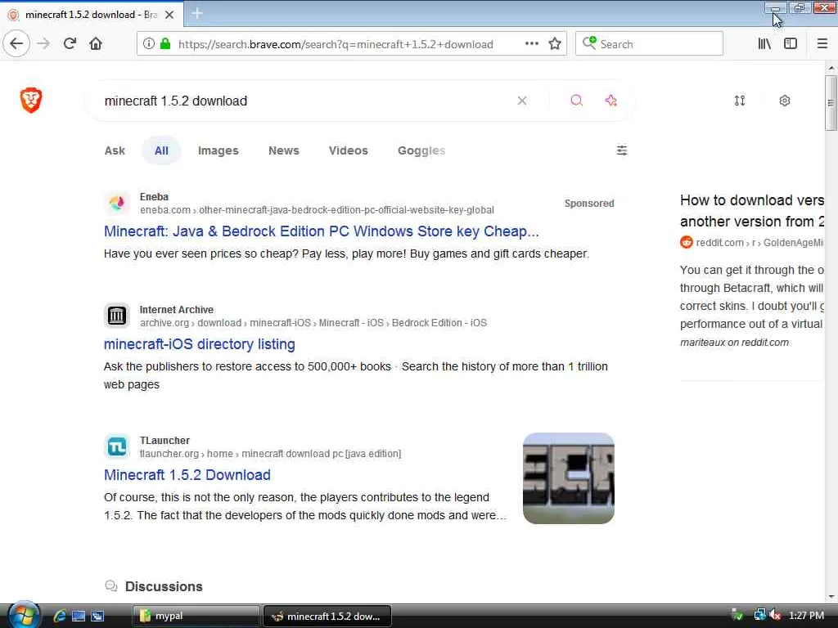Open the Minecraft 1.5.2 Download link
The height and width of the screenshot is (628, 838).
[x=187, y=475]
